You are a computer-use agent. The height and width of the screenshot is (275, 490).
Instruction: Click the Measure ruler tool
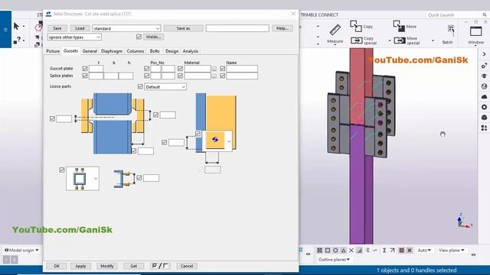335,31
